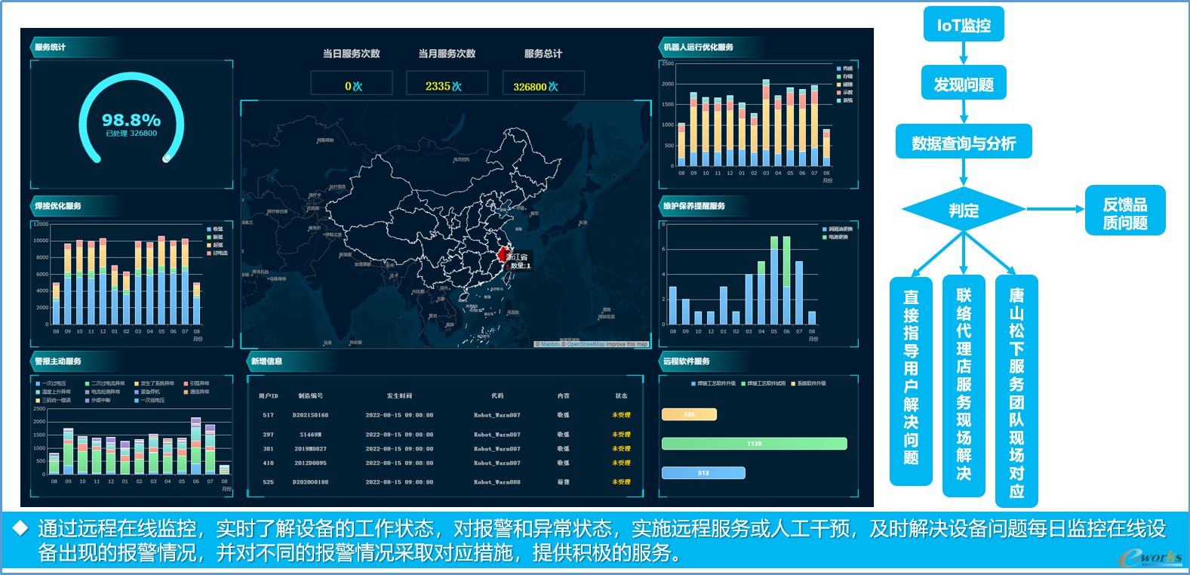Click the 判定 decision diamond

tap(964, 210)
